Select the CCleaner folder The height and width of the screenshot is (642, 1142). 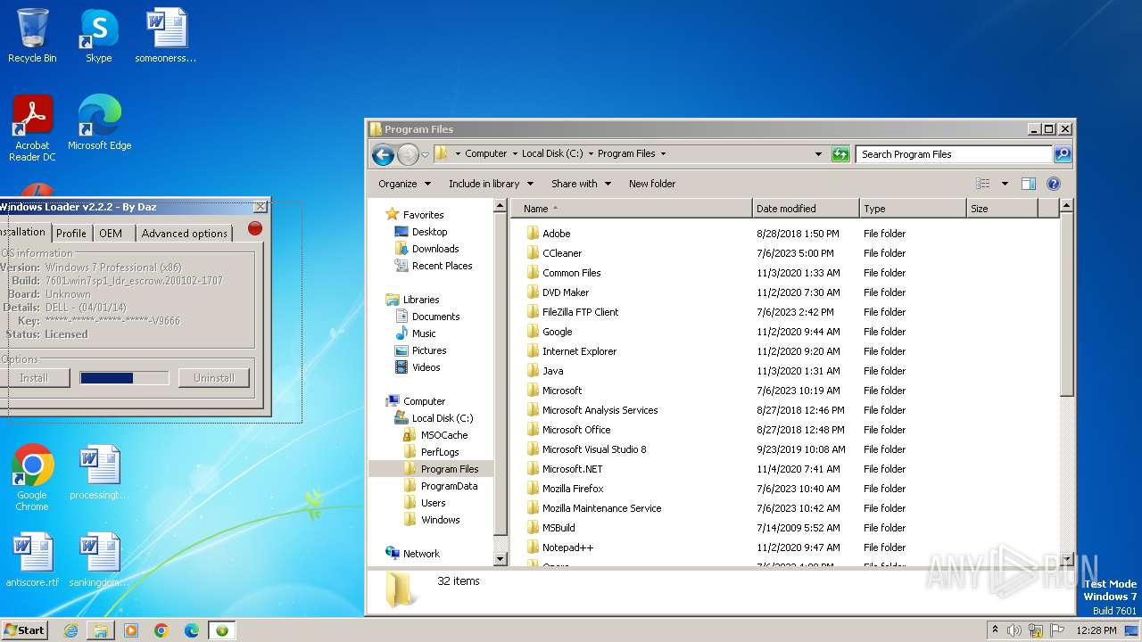pyautogui.click(x=562, y=253)
